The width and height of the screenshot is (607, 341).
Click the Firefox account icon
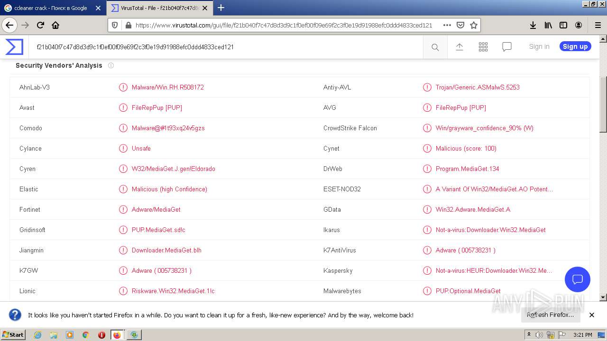[579, 25]
